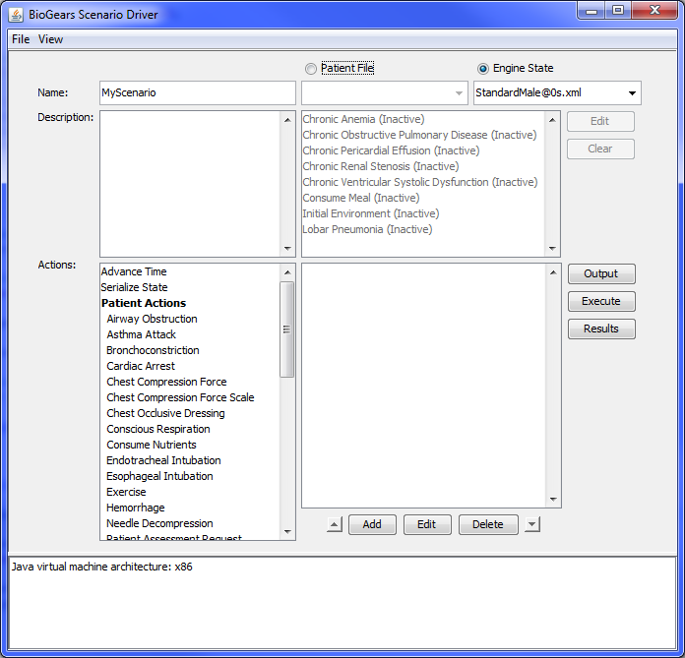Screen dimensions: 685x658
Task: Click the Actions list scrollbar thumb
Action: pos(287,329)
